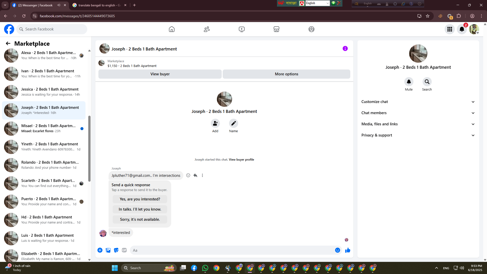Viewport: 487px width, 274px height.
Task: Open a new browser tab
Action: coord(134,5)
